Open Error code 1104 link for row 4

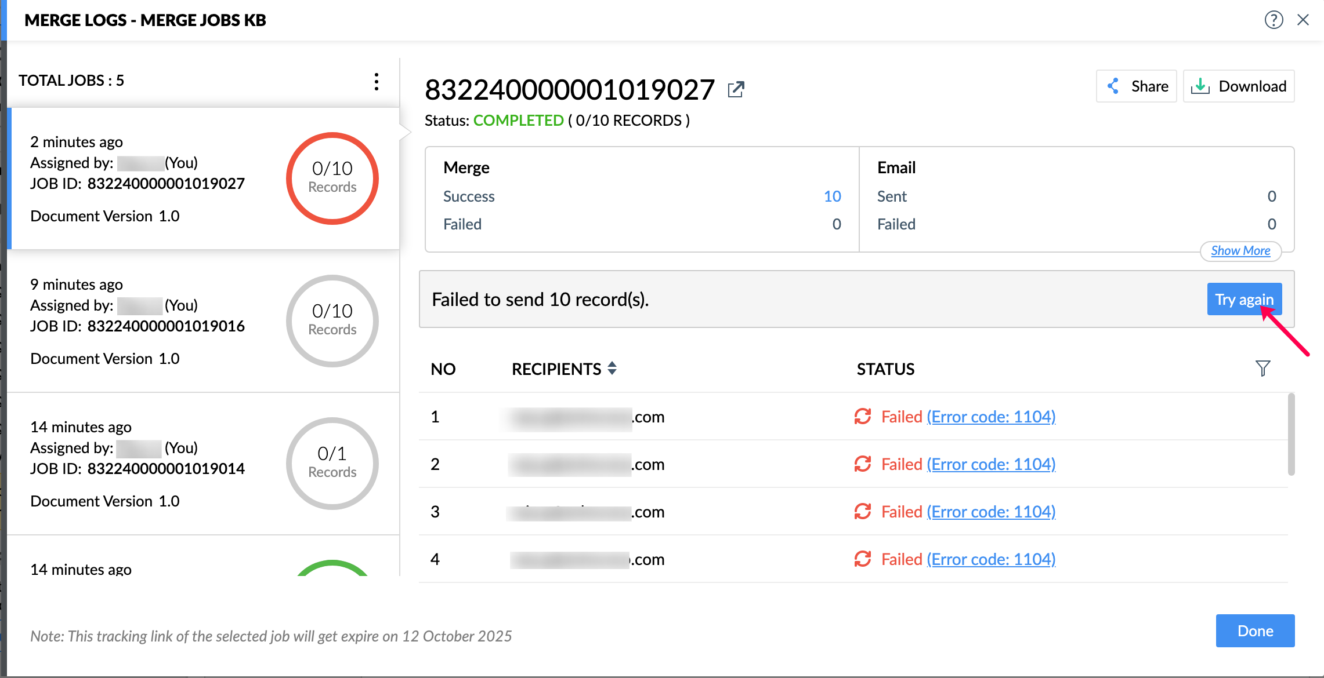991,559
